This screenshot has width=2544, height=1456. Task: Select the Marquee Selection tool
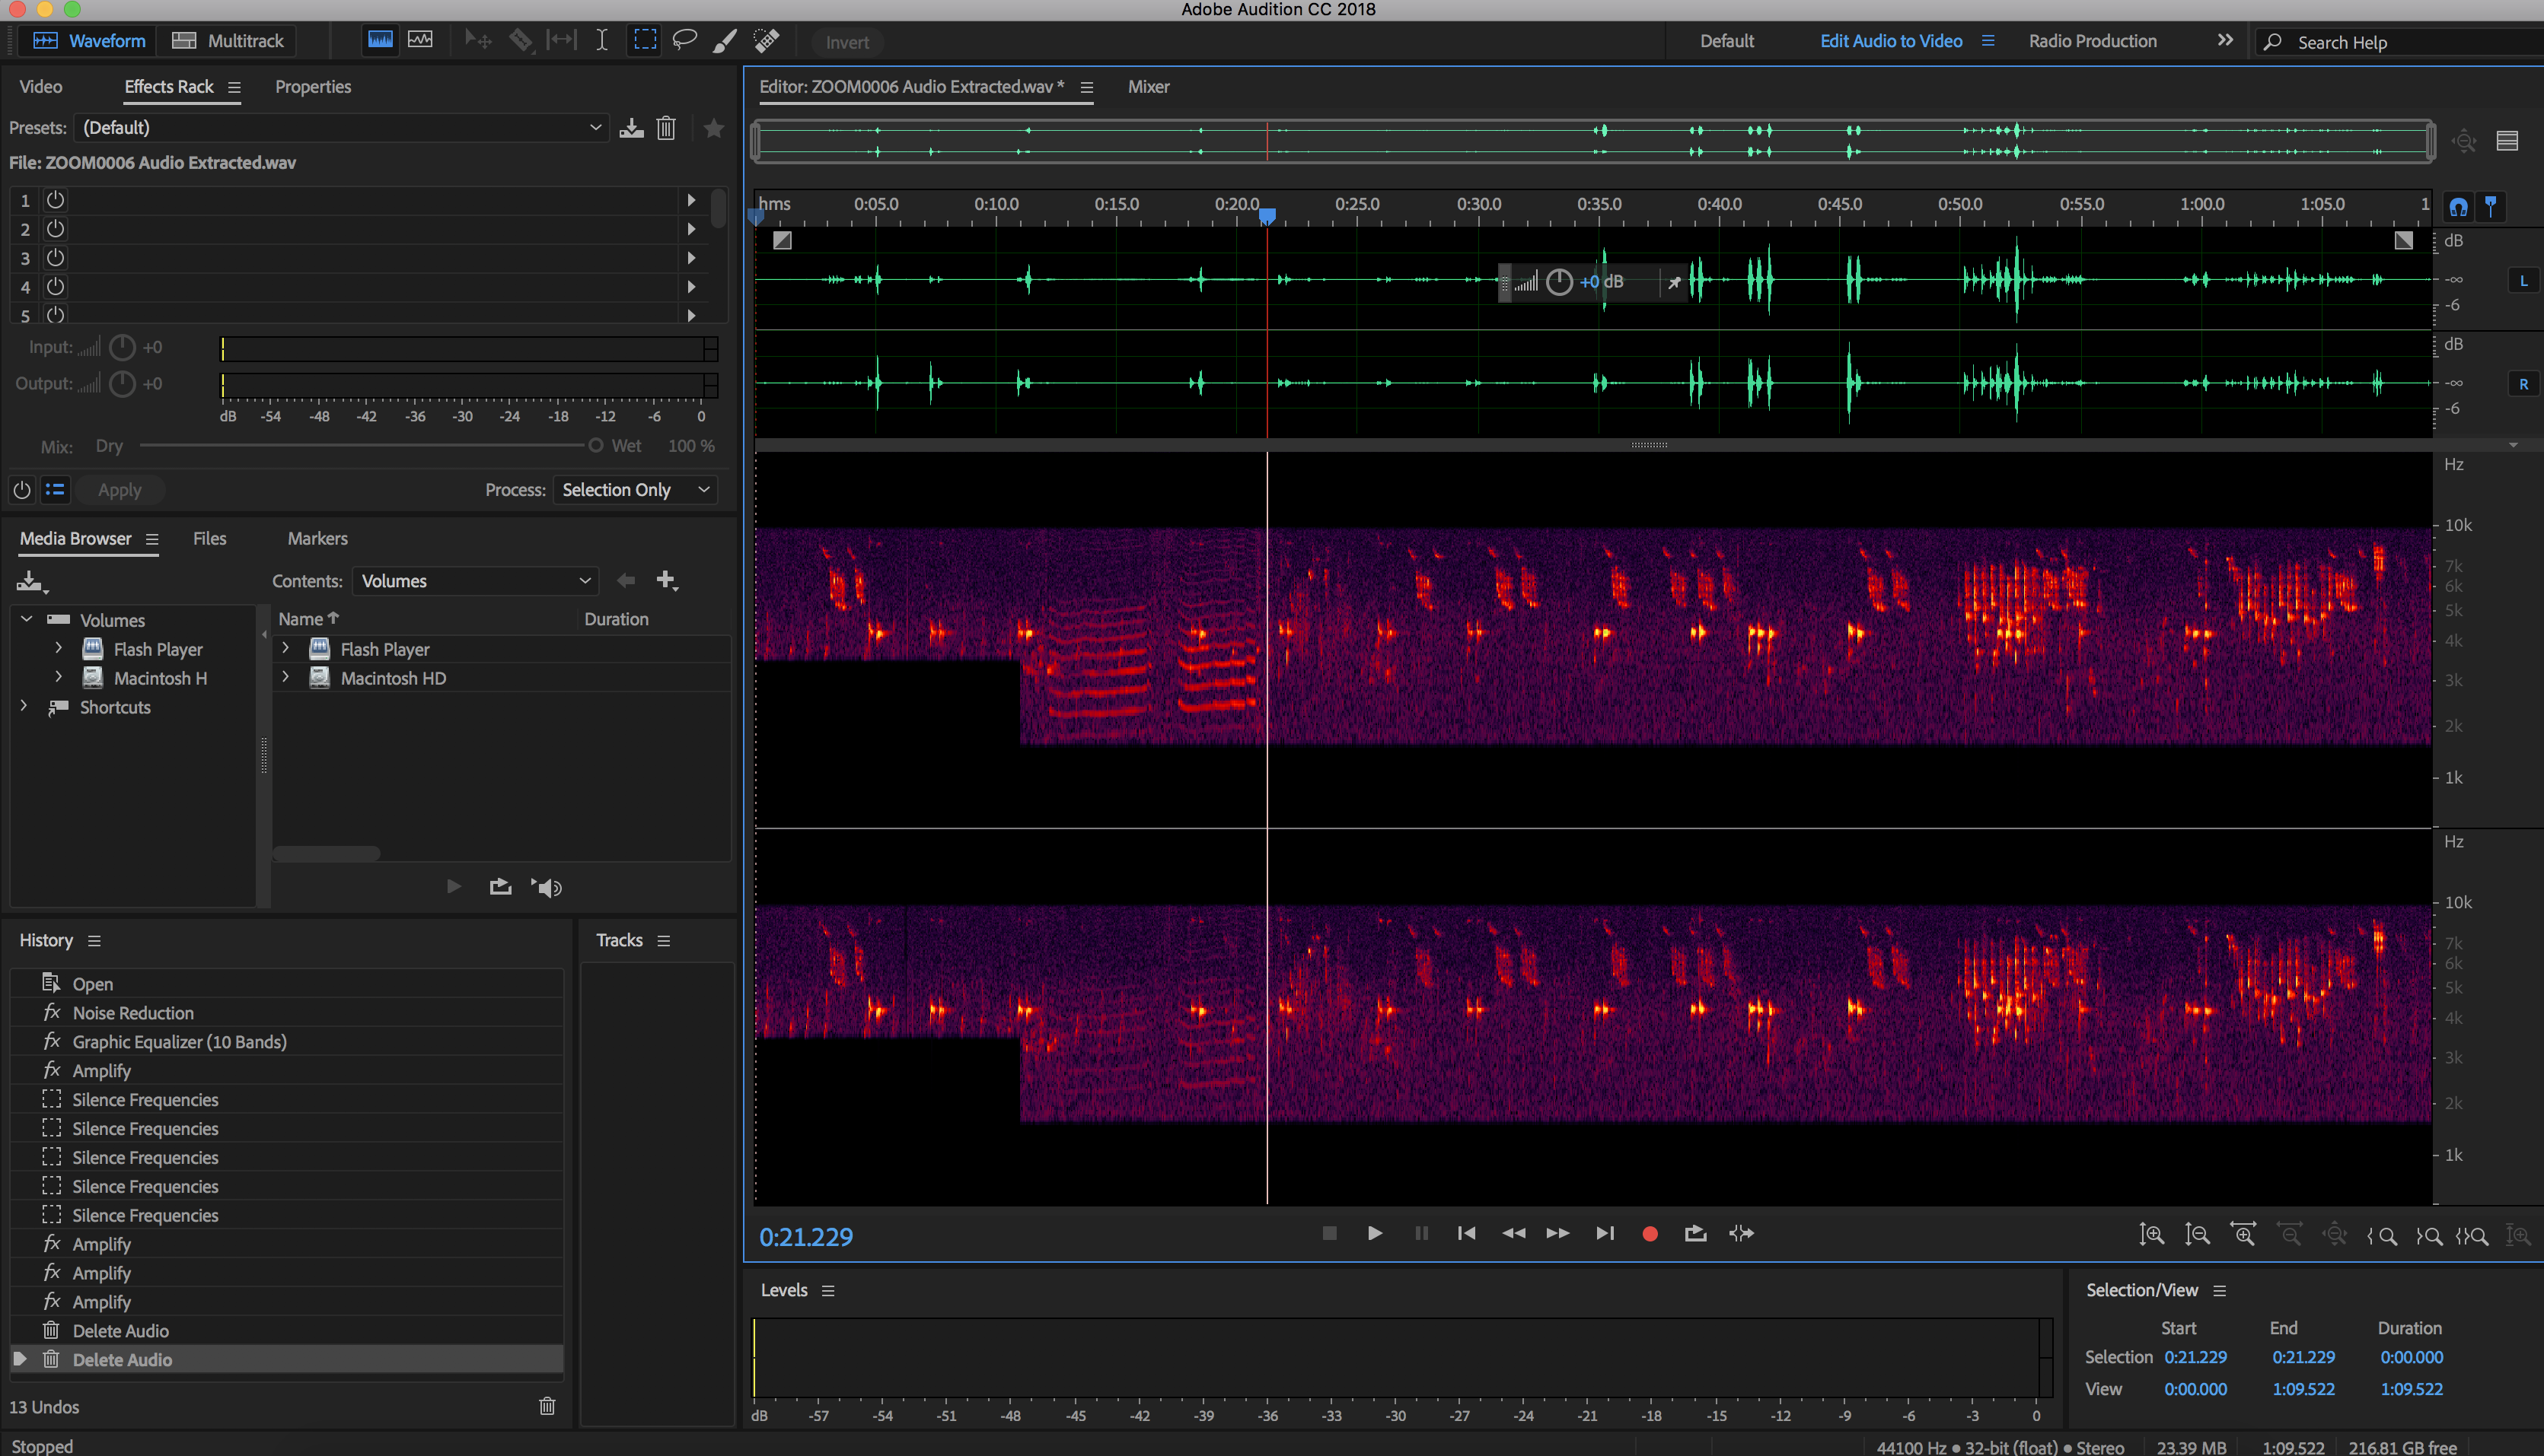click(644, 41)
